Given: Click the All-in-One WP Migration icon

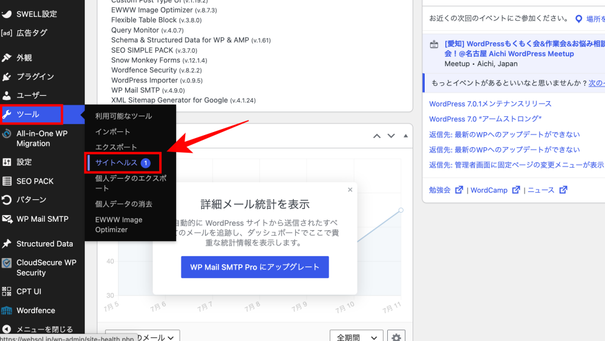Looking at the screenshot, I should click(x=7, y=134).
